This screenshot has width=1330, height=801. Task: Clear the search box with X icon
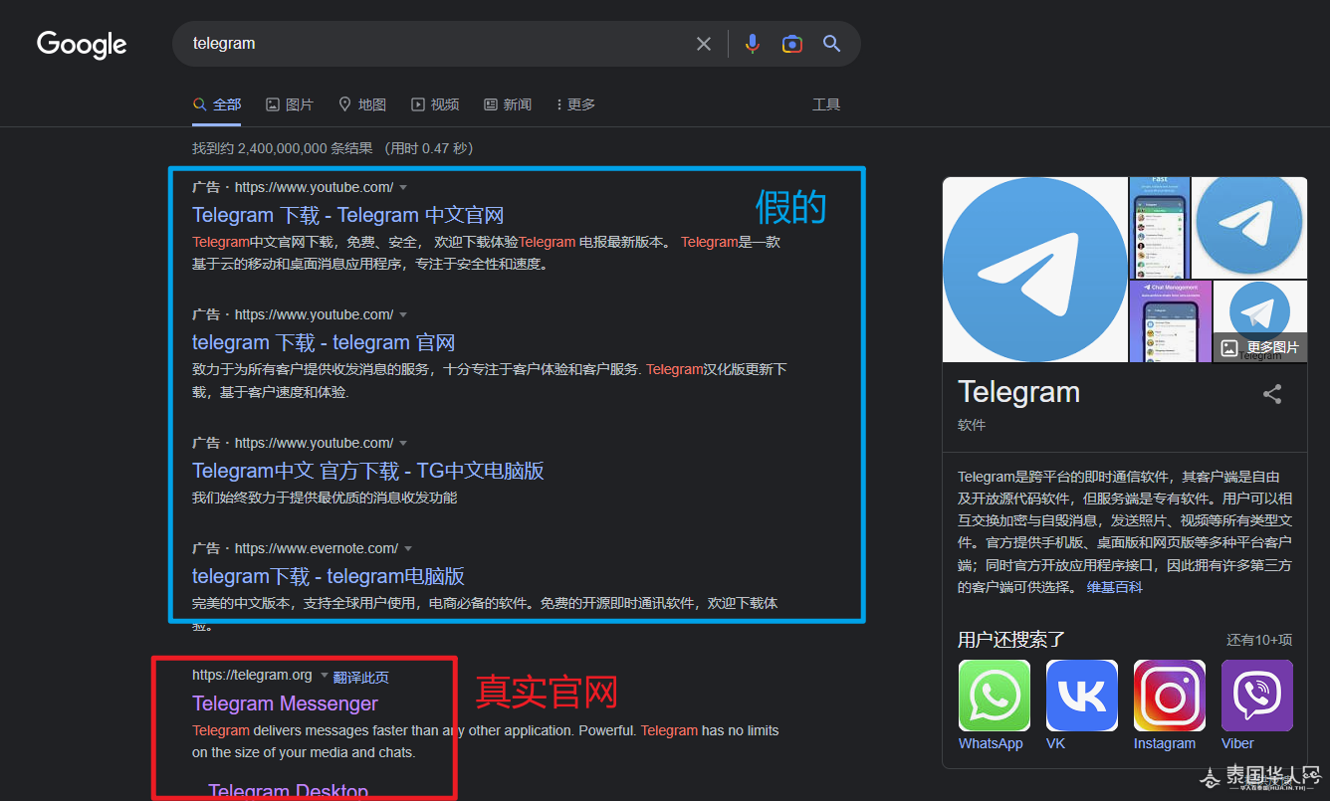click(x=704, y=44)
